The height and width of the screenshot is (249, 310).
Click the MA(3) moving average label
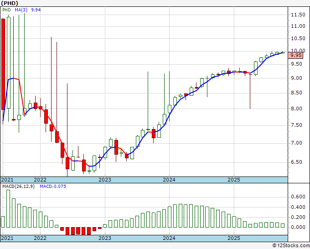[21, 10]
